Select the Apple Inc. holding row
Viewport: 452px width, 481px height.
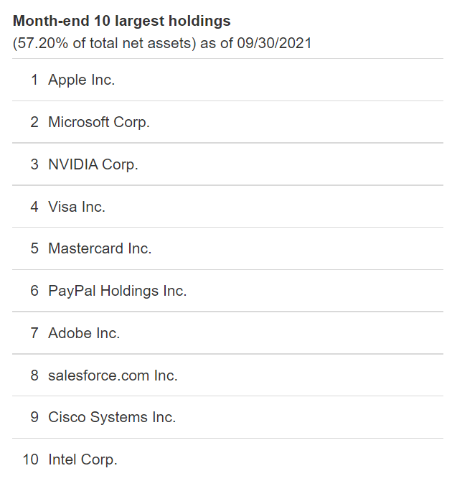227,80
